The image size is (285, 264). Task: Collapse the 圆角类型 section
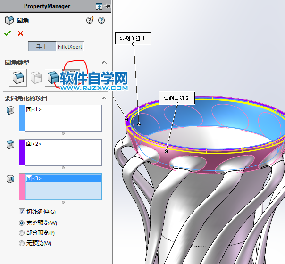[104, 62]
